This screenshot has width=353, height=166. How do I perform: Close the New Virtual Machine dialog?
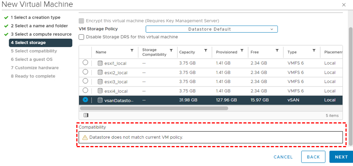pyautogui.click(x=344, y=5)
